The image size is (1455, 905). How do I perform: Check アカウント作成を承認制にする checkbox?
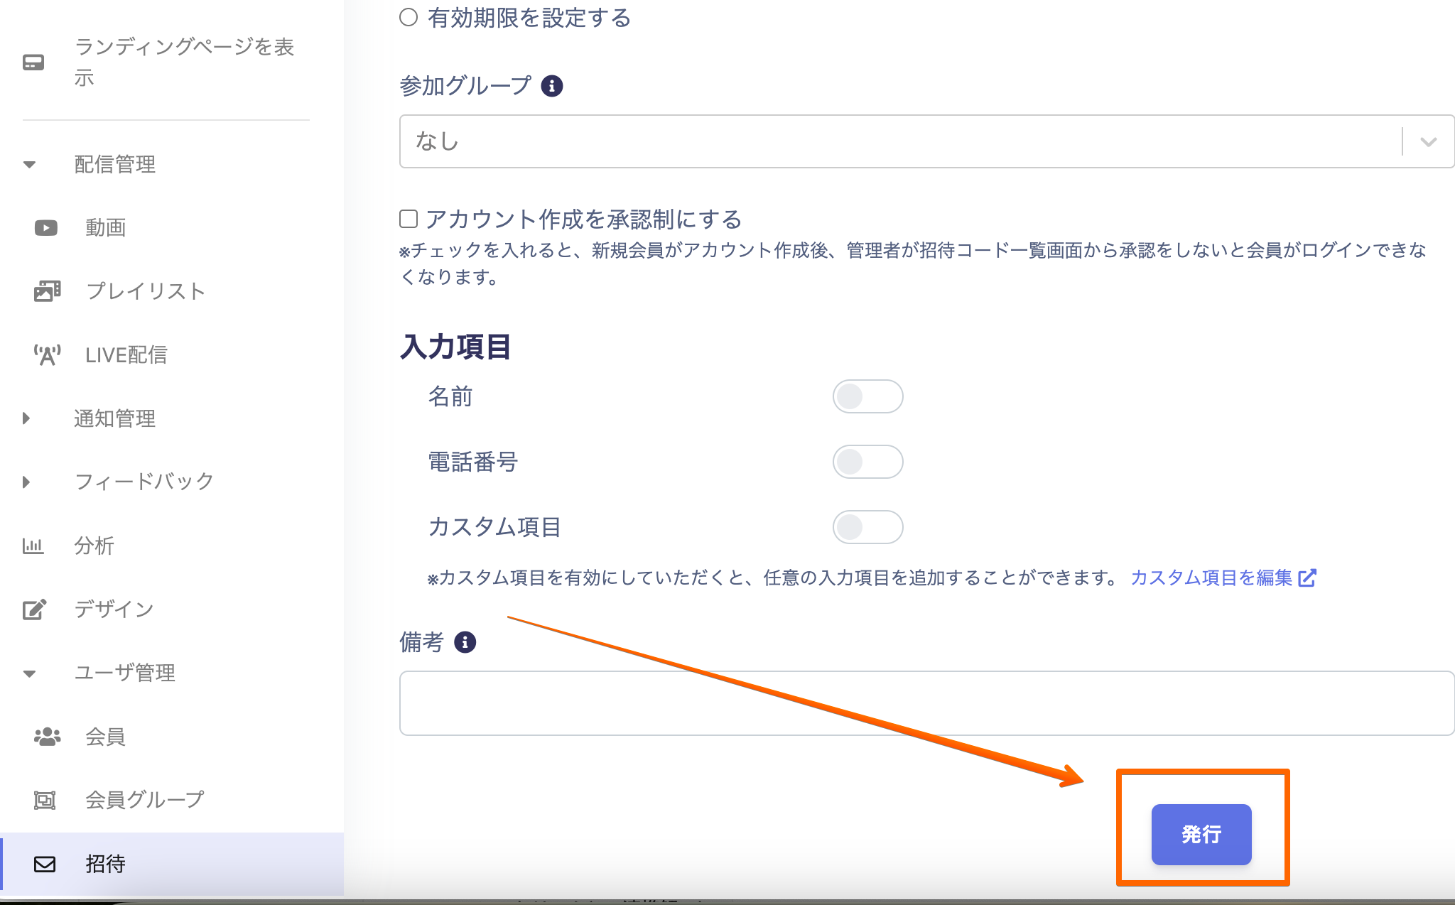[409, 219]
